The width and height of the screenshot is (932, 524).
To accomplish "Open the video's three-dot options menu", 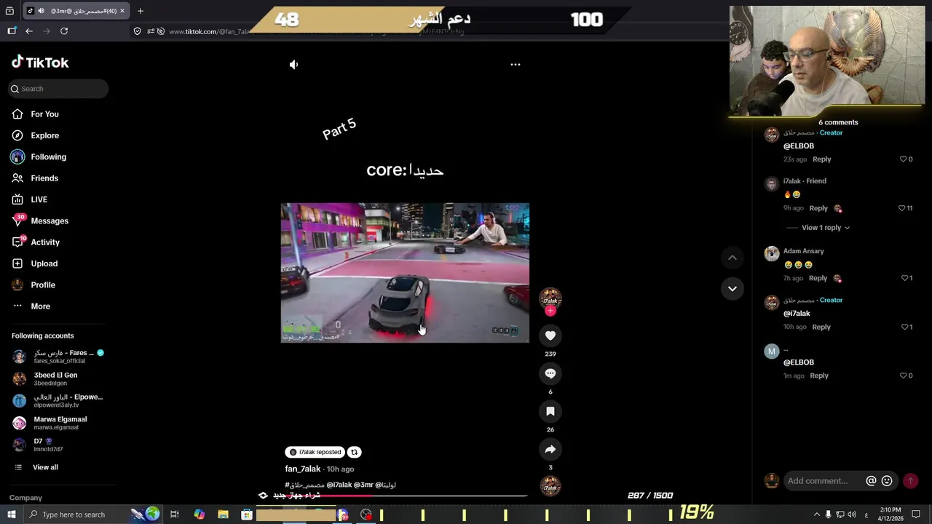I will tap(516, 65).
